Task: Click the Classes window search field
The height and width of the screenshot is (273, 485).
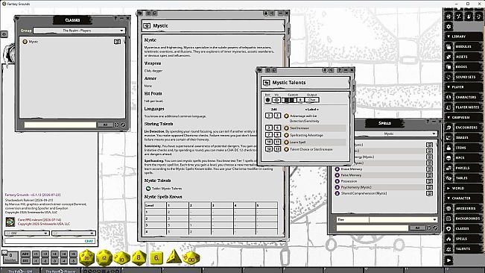Action: (x=60, y=125)
